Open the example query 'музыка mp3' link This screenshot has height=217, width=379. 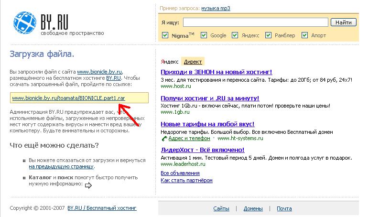coord(216,8)
